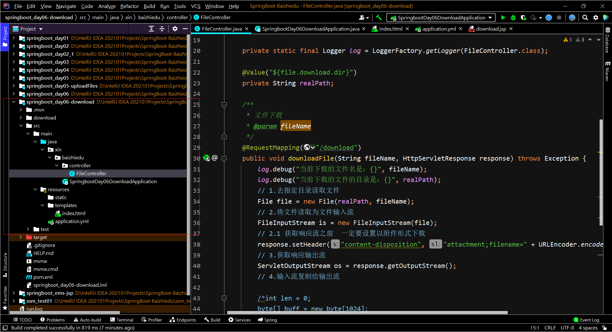Toggle the Database tool window
Viewport: 612px width, 332px height.
[608, 41]
